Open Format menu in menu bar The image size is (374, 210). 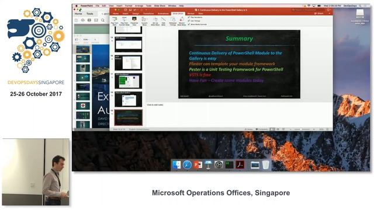point(129,6)
